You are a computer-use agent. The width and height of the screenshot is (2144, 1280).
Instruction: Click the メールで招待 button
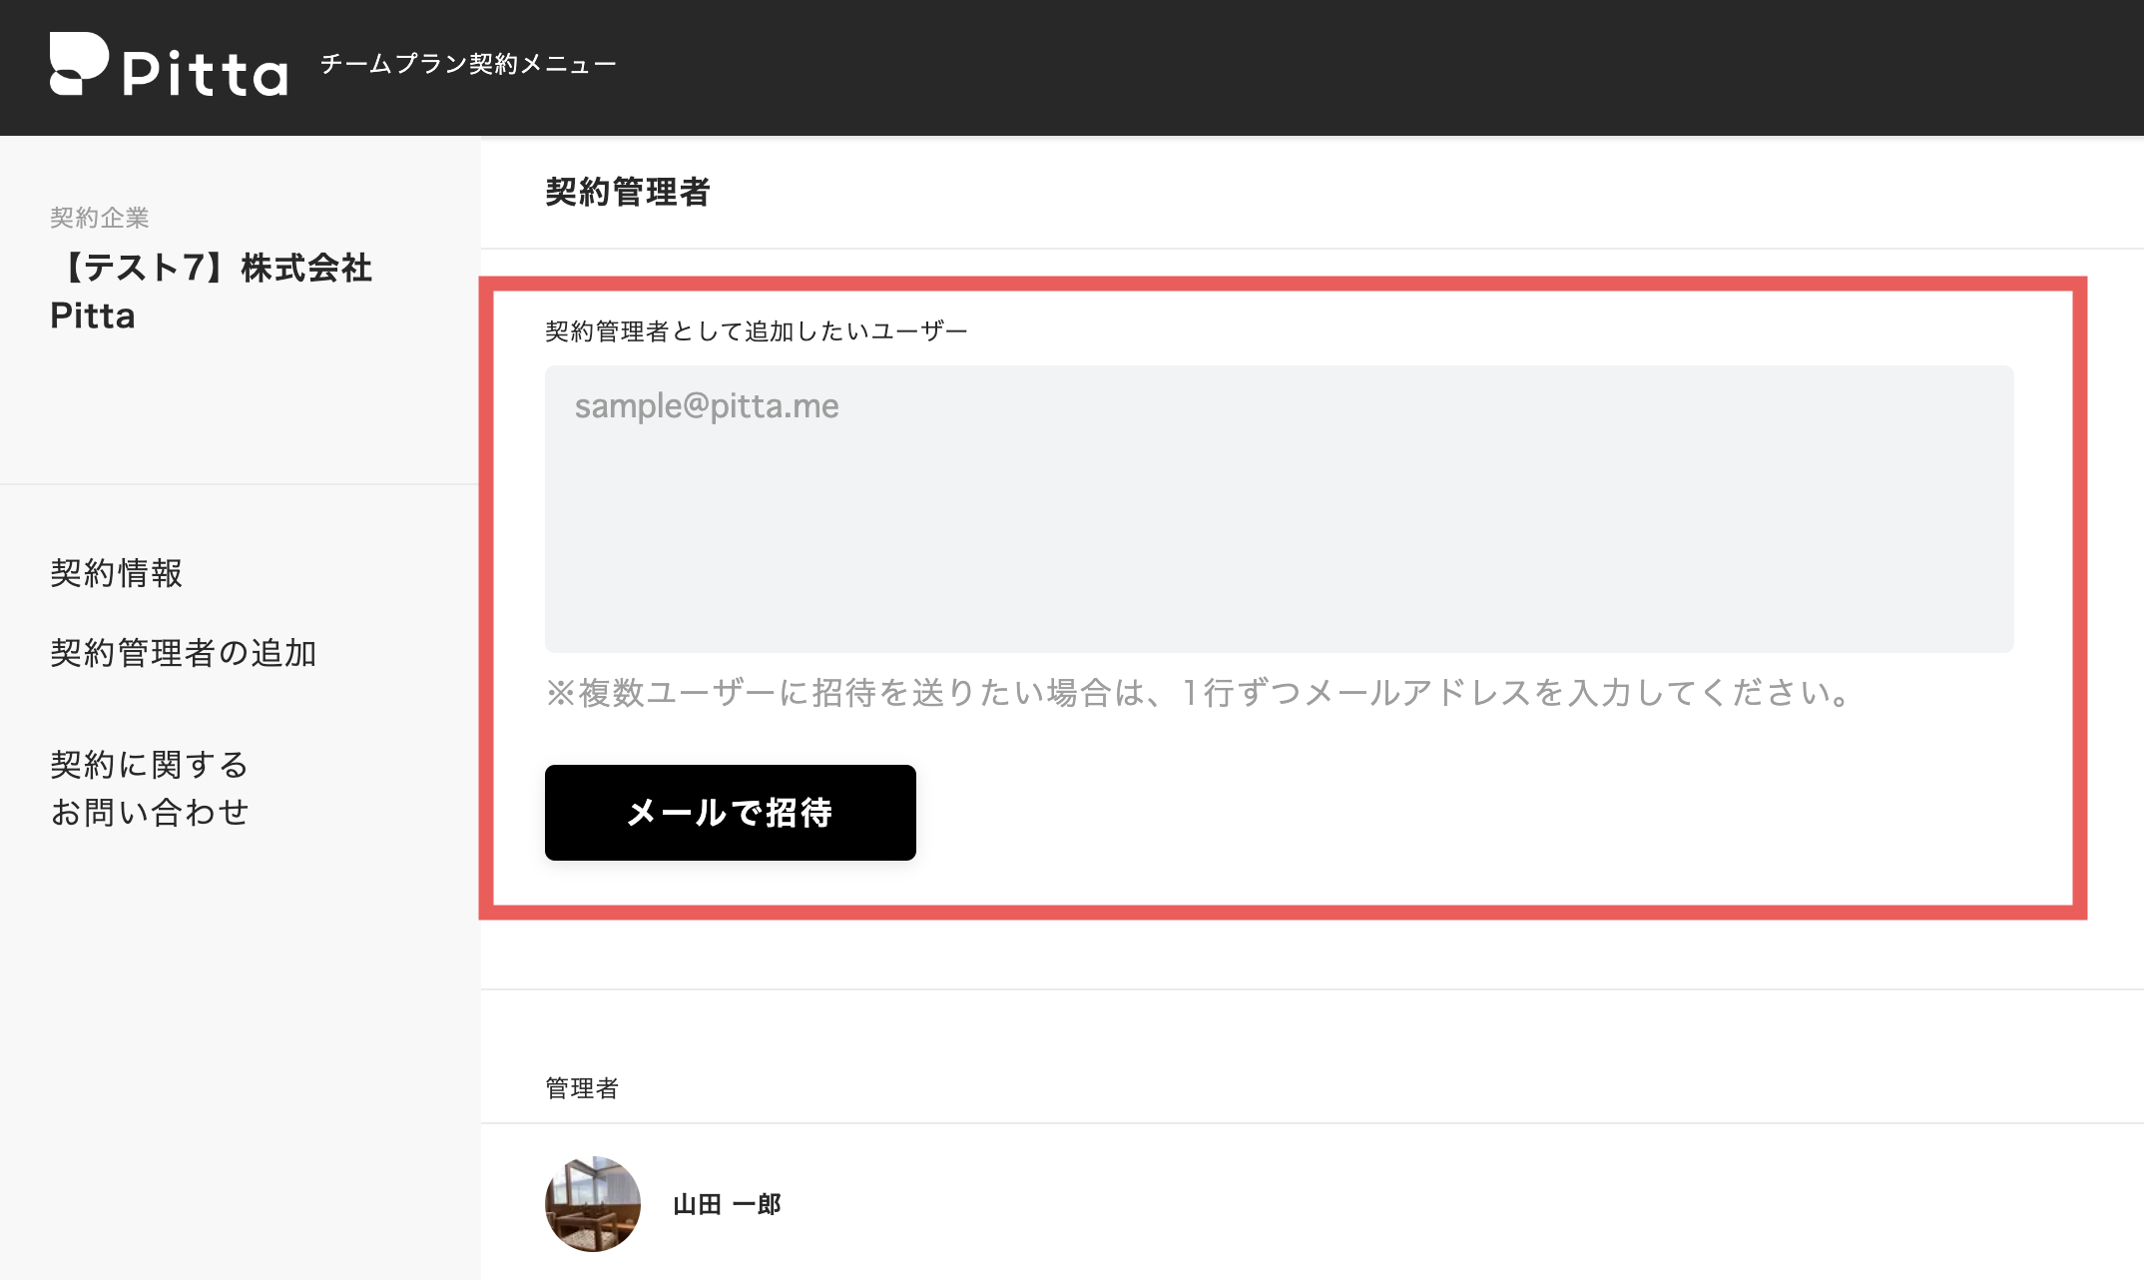730,813
